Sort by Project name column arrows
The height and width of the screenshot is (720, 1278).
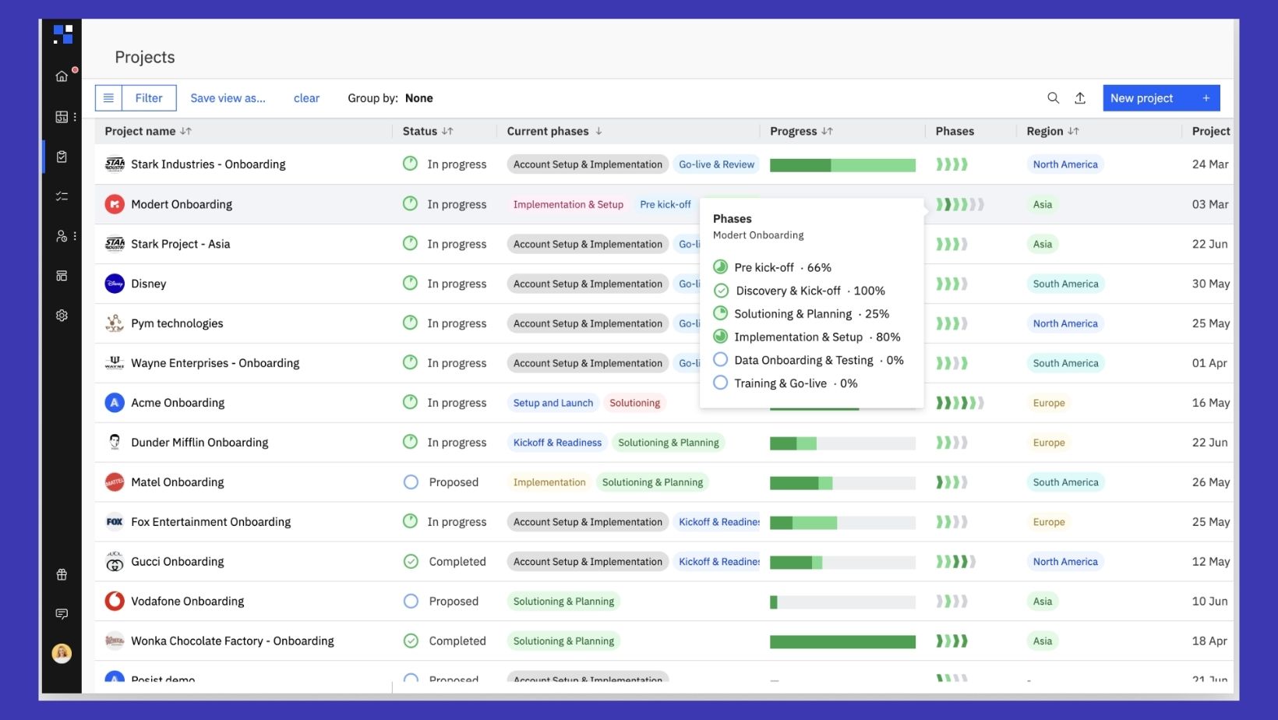coord(185,131)
